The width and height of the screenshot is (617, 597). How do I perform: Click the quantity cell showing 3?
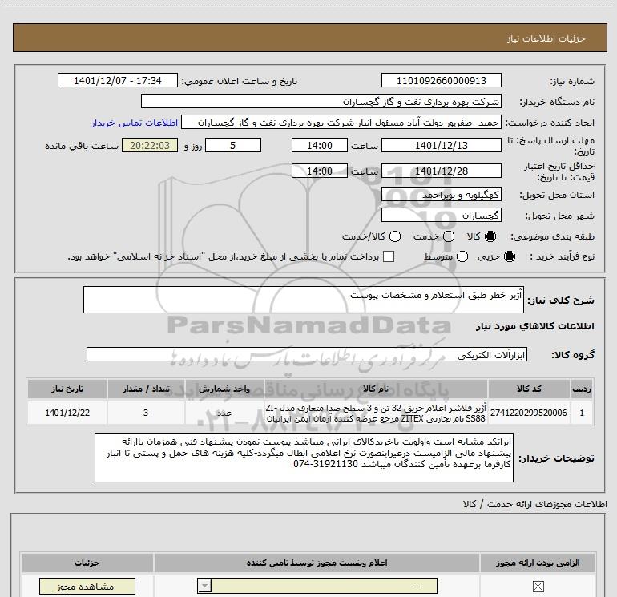146,413
